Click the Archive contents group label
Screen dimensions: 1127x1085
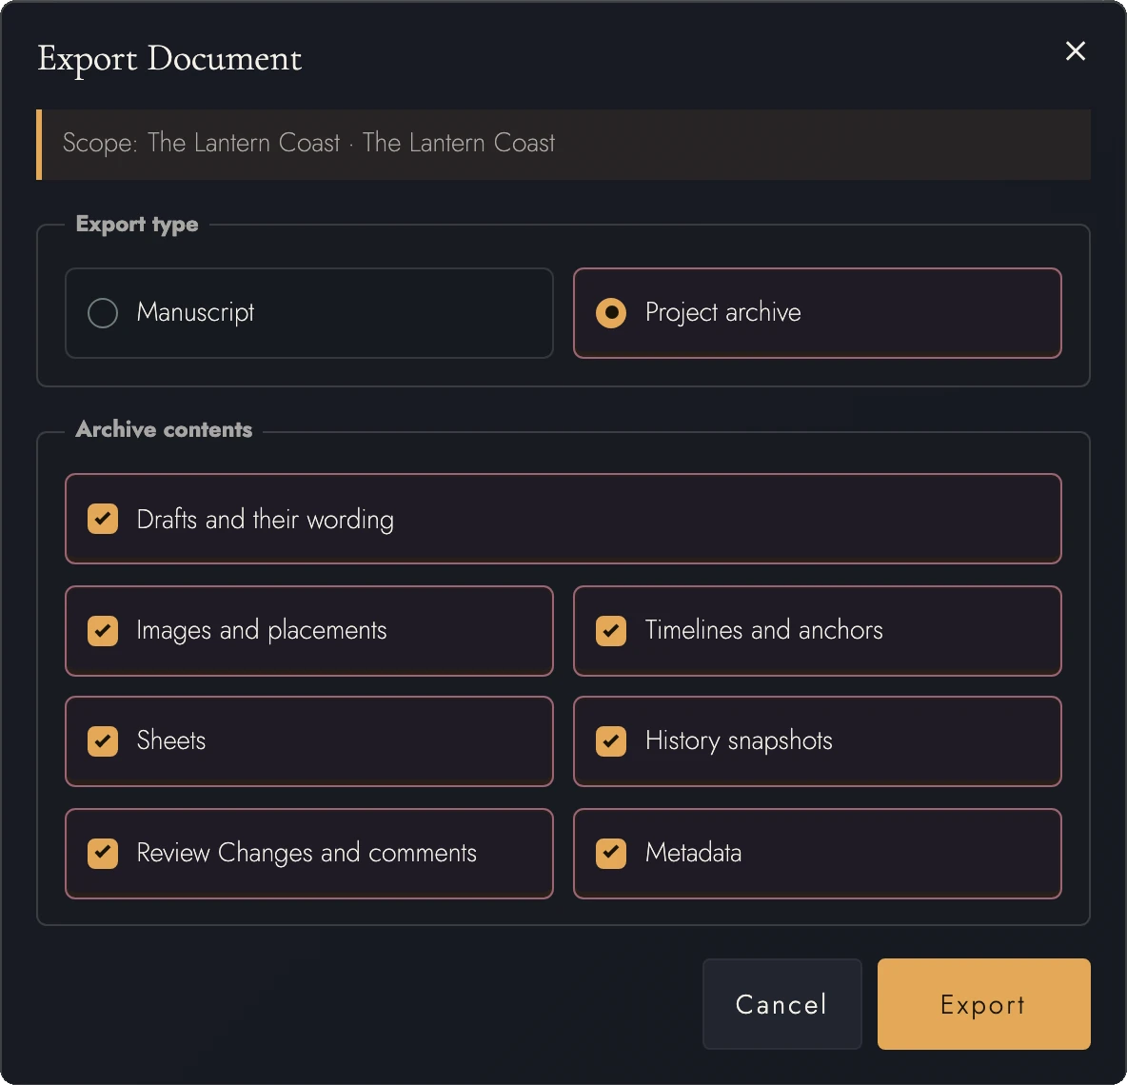point(164,429)
